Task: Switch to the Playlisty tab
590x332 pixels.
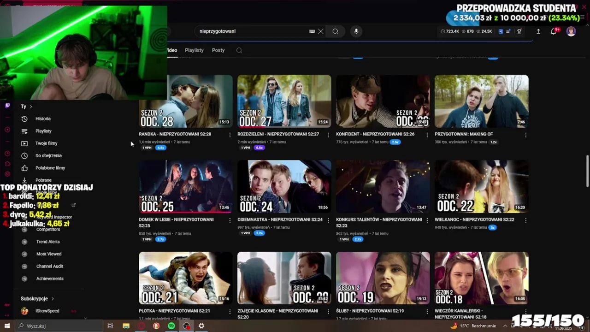Action: point(194,50)
